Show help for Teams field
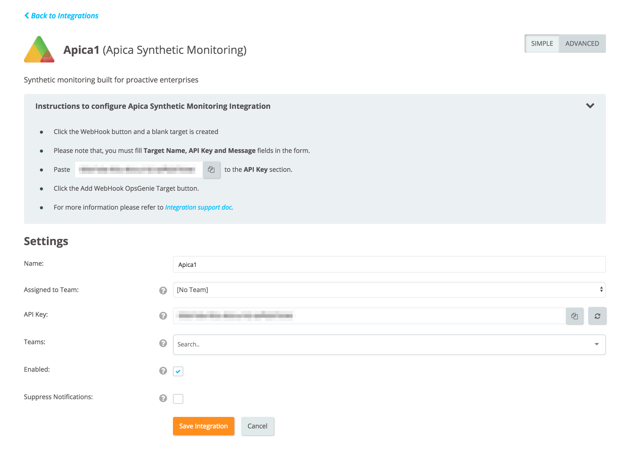This screenshot has width=630, height=449. tap(163, 343)
